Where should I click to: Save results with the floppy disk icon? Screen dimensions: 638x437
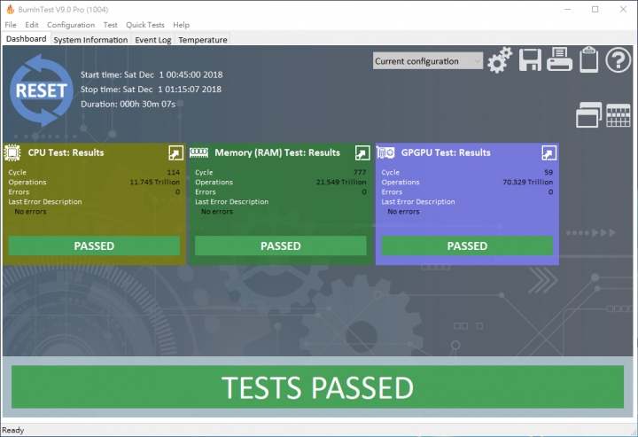coord(530,60)
